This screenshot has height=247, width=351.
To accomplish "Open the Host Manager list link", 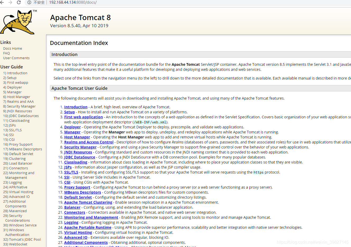I will click(77, 137).
